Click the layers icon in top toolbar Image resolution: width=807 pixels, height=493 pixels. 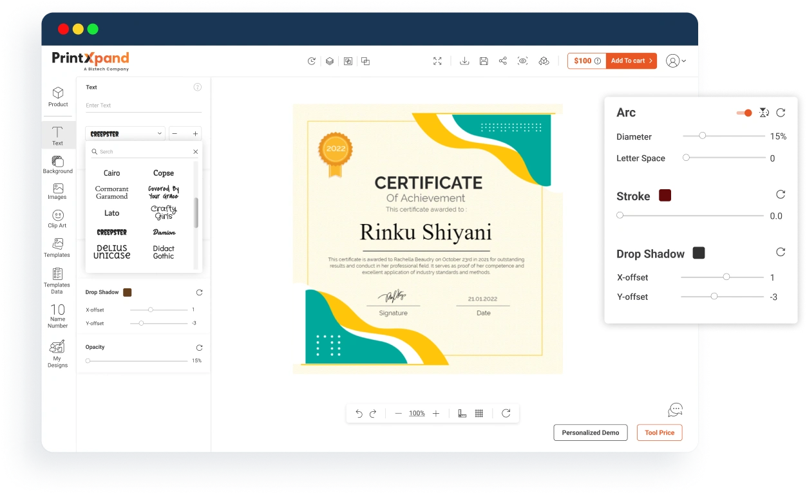click(x=330, y=61)
